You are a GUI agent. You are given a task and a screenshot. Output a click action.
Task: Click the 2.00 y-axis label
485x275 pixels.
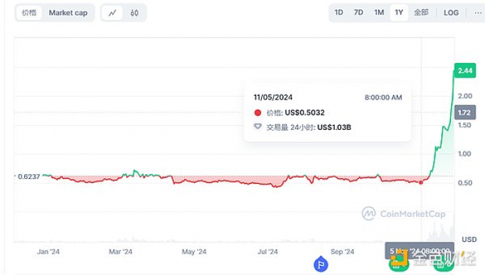pyautogui.click(x=465, y=96)
